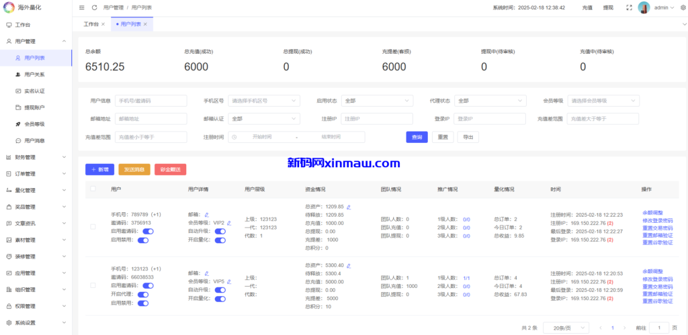Expand 财务管理 menu in sidebar
Image resolution: width=688 pixels, height=335 pixels.
point(35,157)
